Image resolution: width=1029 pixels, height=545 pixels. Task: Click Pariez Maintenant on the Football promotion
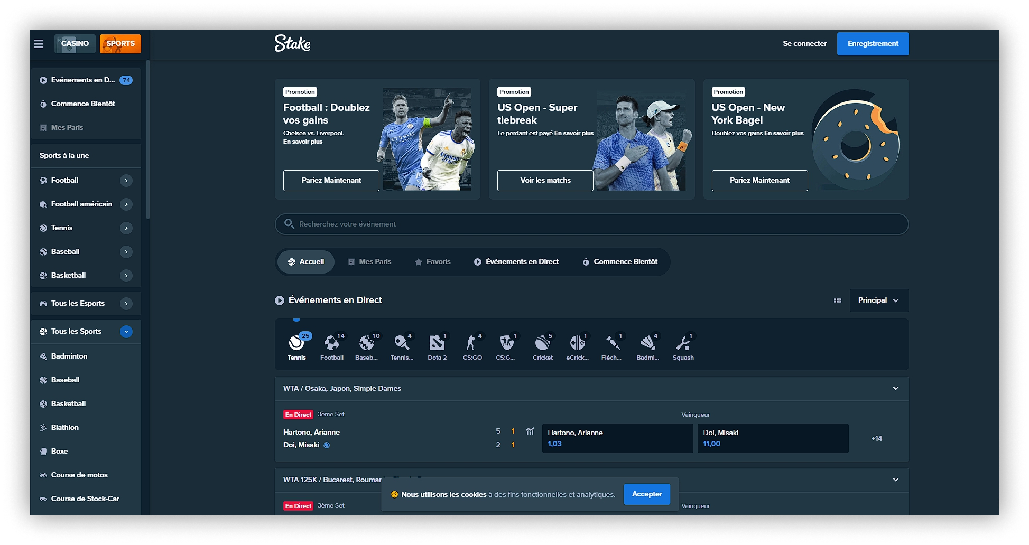pyautogui.click(x=331, y=180)
